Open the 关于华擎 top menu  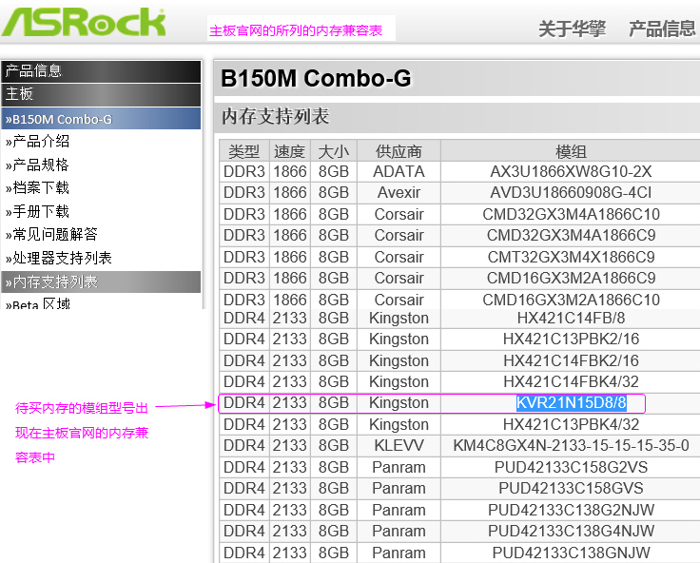point(572,29)
